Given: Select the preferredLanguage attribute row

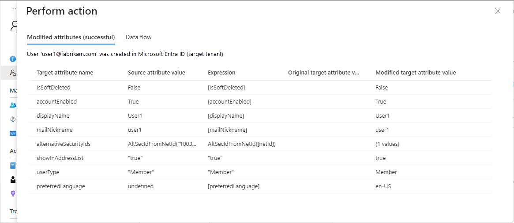Looking at the screenshot, I should click(61, 186).
